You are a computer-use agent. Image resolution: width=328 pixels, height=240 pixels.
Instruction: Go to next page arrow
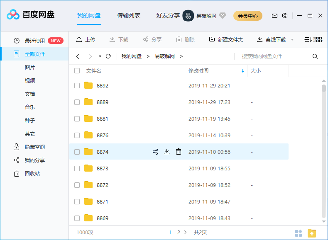(x=185, y=232)
